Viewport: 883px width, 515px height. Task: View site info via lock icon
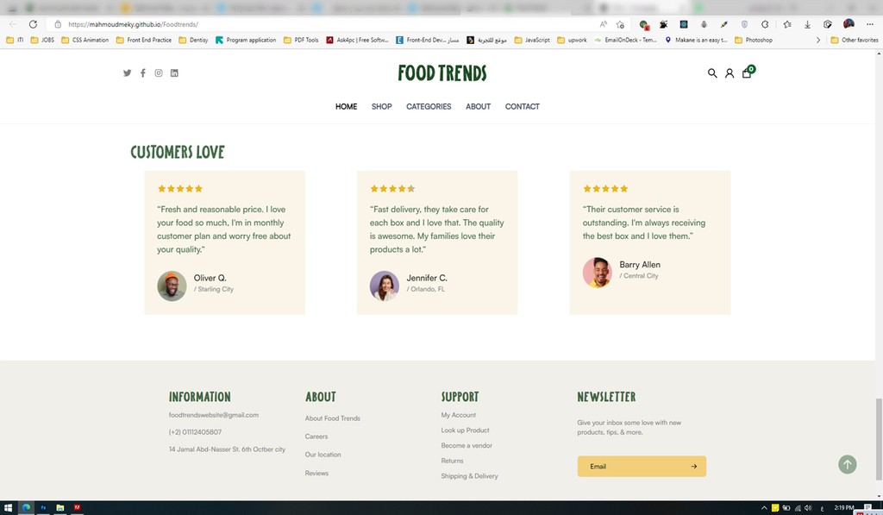pos(58,24)
